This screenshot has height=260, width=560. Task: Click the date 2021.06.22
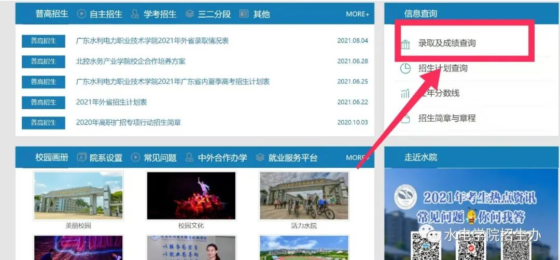(353, 103)
